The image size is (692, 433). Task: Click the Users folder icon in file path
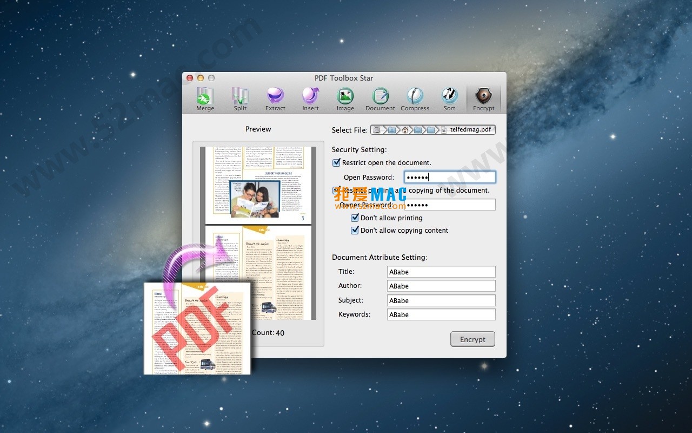(391, 130)
